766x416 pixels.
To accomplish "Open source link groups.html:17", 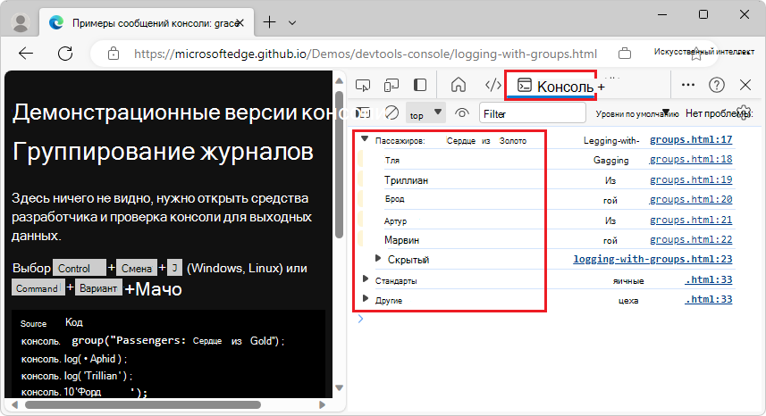I will tap(691, 139).
